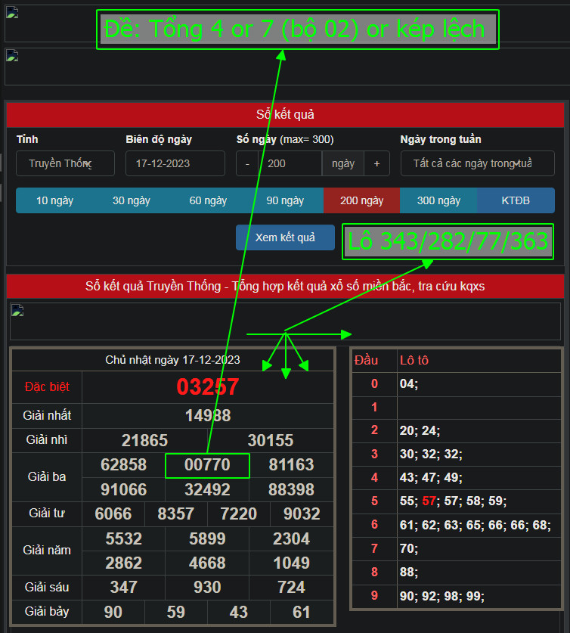Select the 10 ngày tab

pos(54,200)
